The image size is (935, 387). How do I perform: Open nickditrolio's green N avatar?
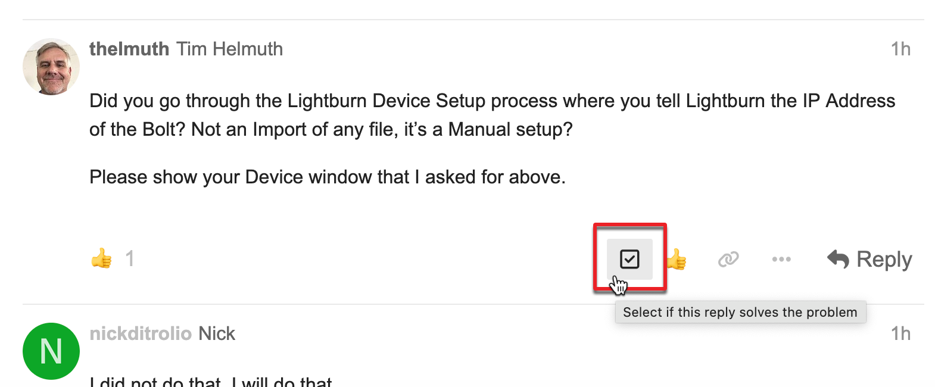click(51, 351)
